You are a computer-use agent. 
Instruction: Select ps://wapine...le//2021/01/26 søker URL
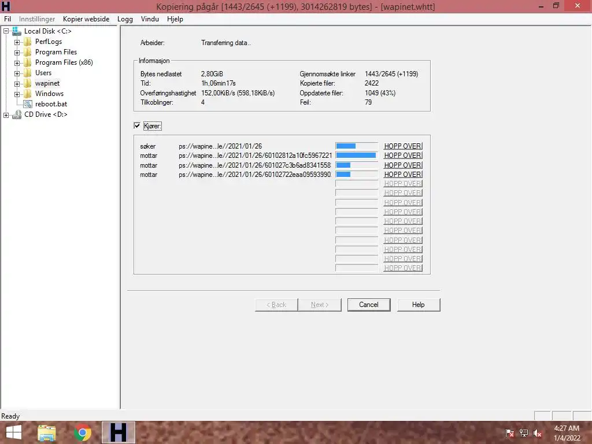[x=220, y=146]
